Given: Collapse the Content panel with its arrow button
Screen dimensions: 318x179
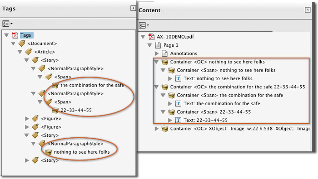Looking at the screenshot, I should pyautogui.click(x=308, y=10).
